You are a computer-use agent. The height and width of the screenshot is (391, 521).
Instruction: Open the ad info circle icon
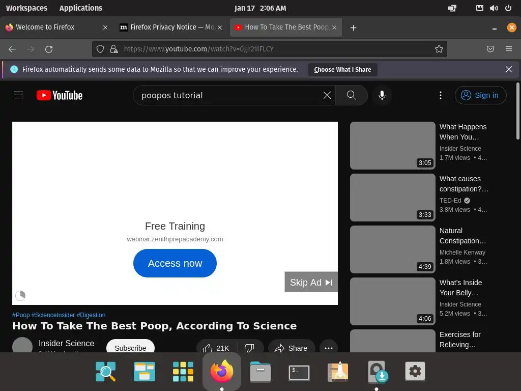(x=20, y=296)
